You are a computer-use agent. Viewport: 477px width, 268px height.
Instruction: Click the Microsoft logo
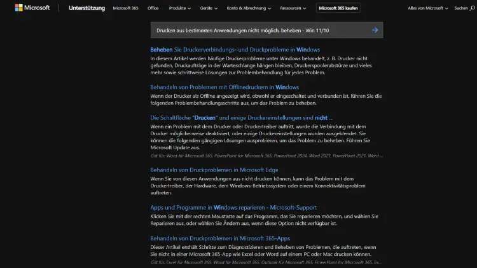[x=32, y=8]
